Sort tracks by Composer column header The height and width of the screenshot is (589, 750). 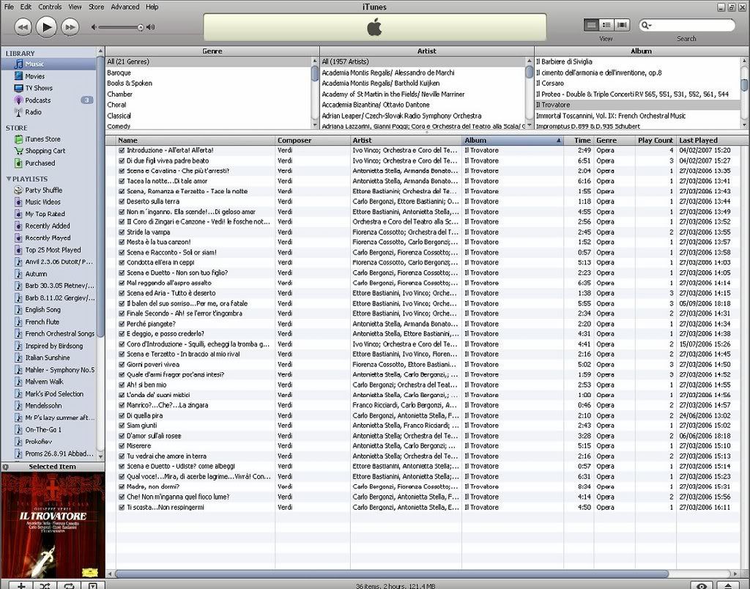[313, 140]
